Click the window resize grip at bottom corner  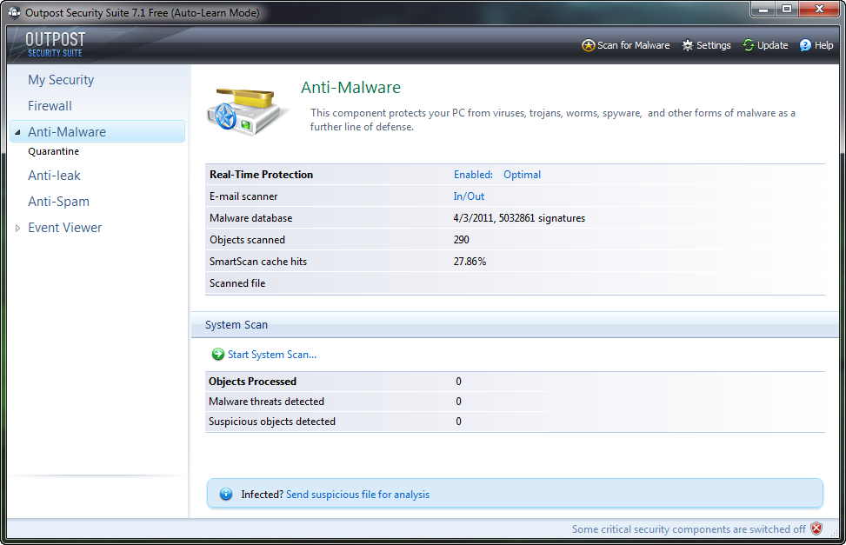click(x=834, y=533)
